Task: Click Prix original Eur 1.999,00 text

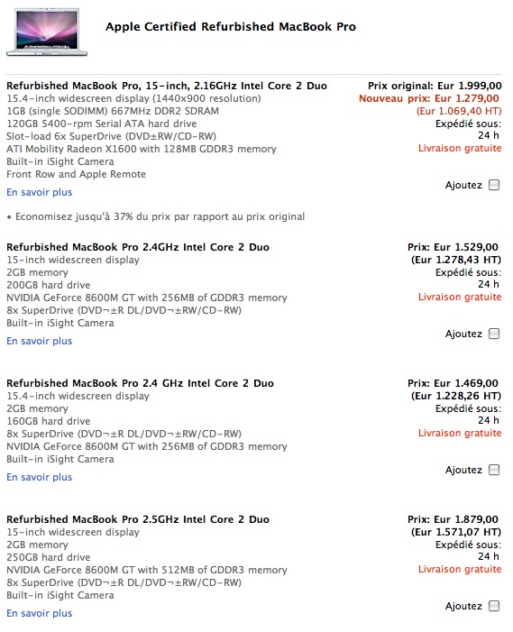Action: [435, 86]
